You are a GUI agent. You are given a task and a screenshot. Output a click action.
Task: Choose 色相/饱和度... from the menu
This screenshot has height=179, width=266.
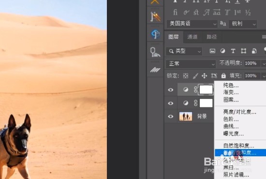(x=240, y=153)
